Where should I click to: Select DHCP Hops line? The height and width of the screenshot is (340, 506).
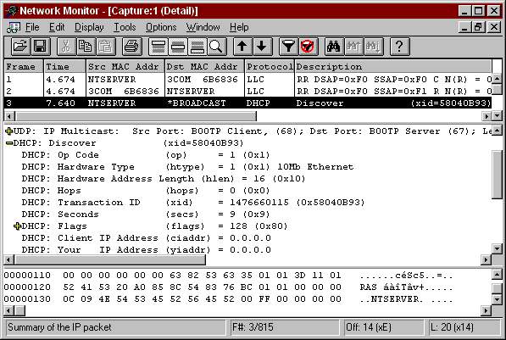coord(146,191)
